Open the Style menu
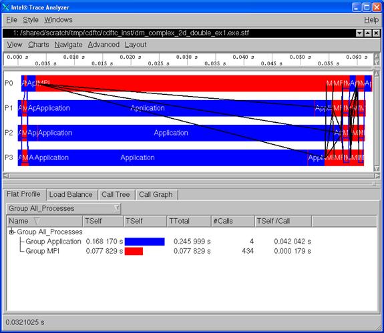This screenshot has width=384, height=333. 31,20
